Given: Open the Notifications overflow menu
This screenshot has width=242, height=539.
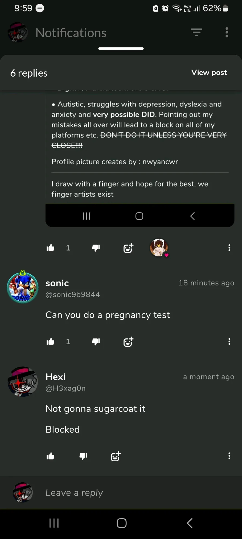Looking at the screenshot, I should point(227,32).
